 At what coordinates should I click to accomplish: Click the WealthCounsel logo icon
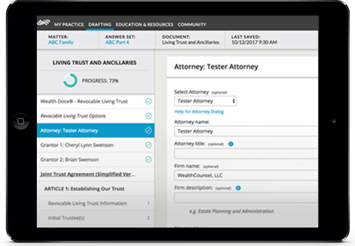point(44,23)
